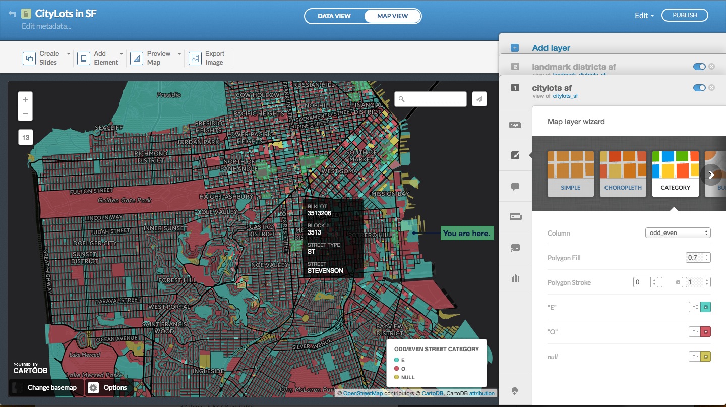Screen dimensions: 726x407
Task: Delete the citylots sf layer
Action: [711, 88]
